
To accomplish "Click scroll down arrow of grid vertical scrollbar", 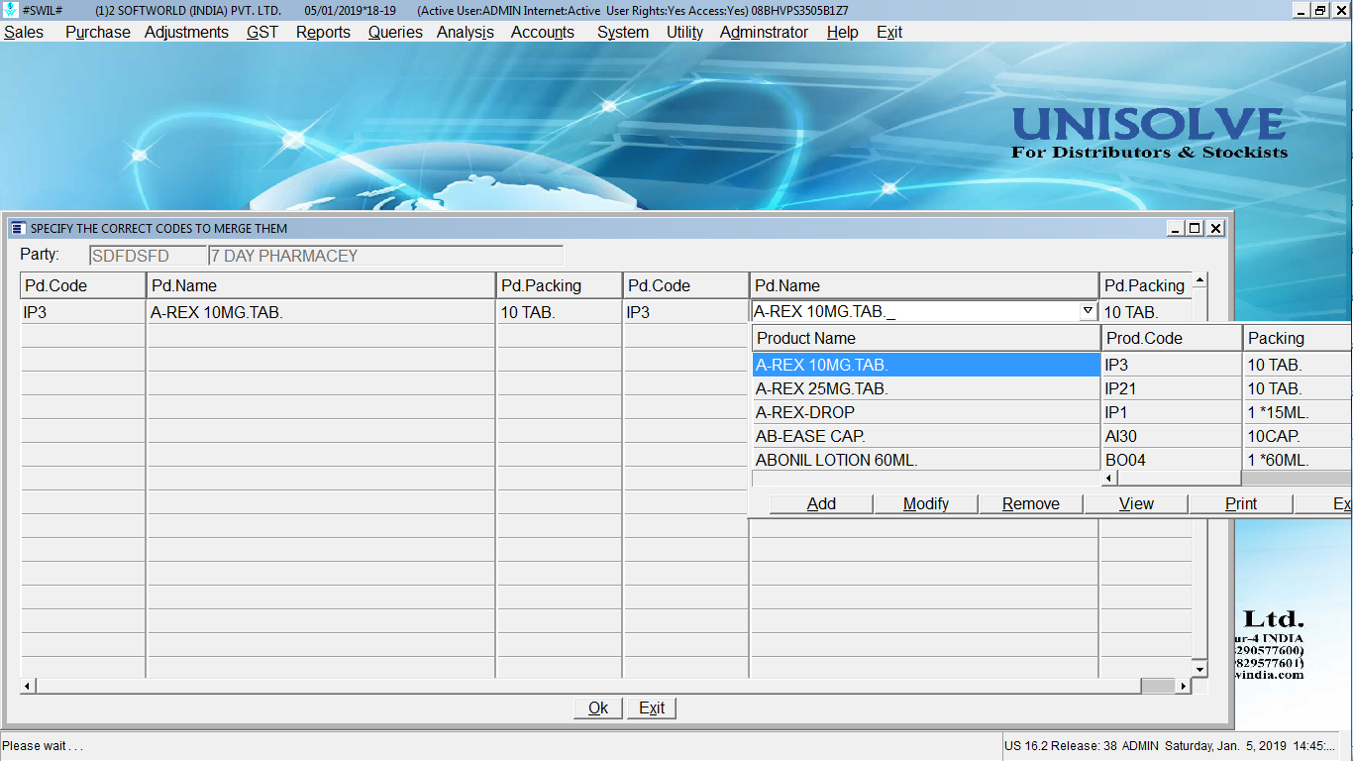I will (x=1199, y=670).
